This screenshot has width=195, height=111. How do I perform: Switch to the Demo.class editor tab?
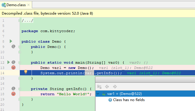pyautogui.click(x=16, y=5)
